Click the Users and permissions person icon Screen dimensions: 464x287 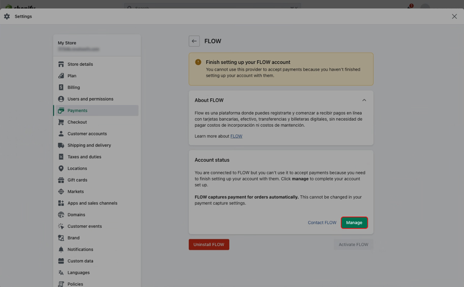pyautogui.click(x=61, y=99)
